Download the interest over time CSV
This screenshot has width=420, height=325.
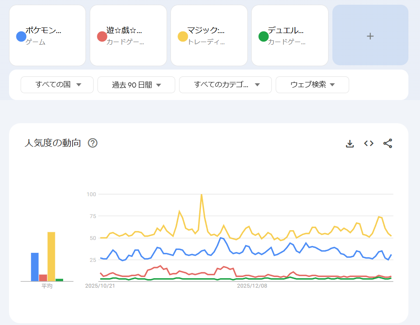click(350, 143)
